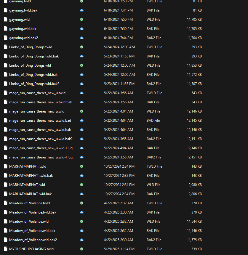Click the size 2,806 KB

195,194
